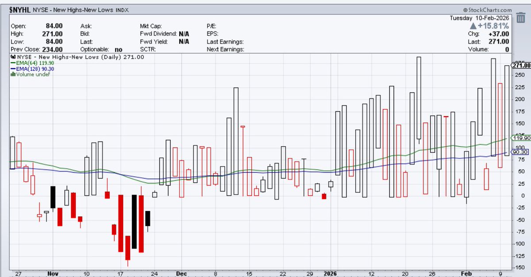Click the -150 level on the price axis
531x277 pixels.
pos(519,268)
